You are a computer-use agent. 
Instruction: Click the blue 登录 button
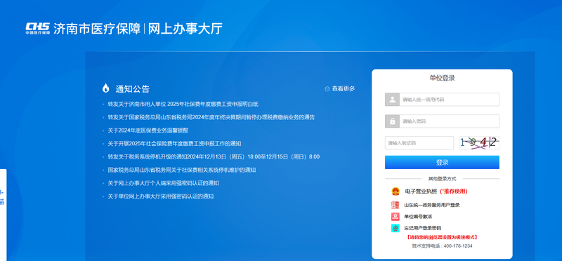(x=443, y=162)
